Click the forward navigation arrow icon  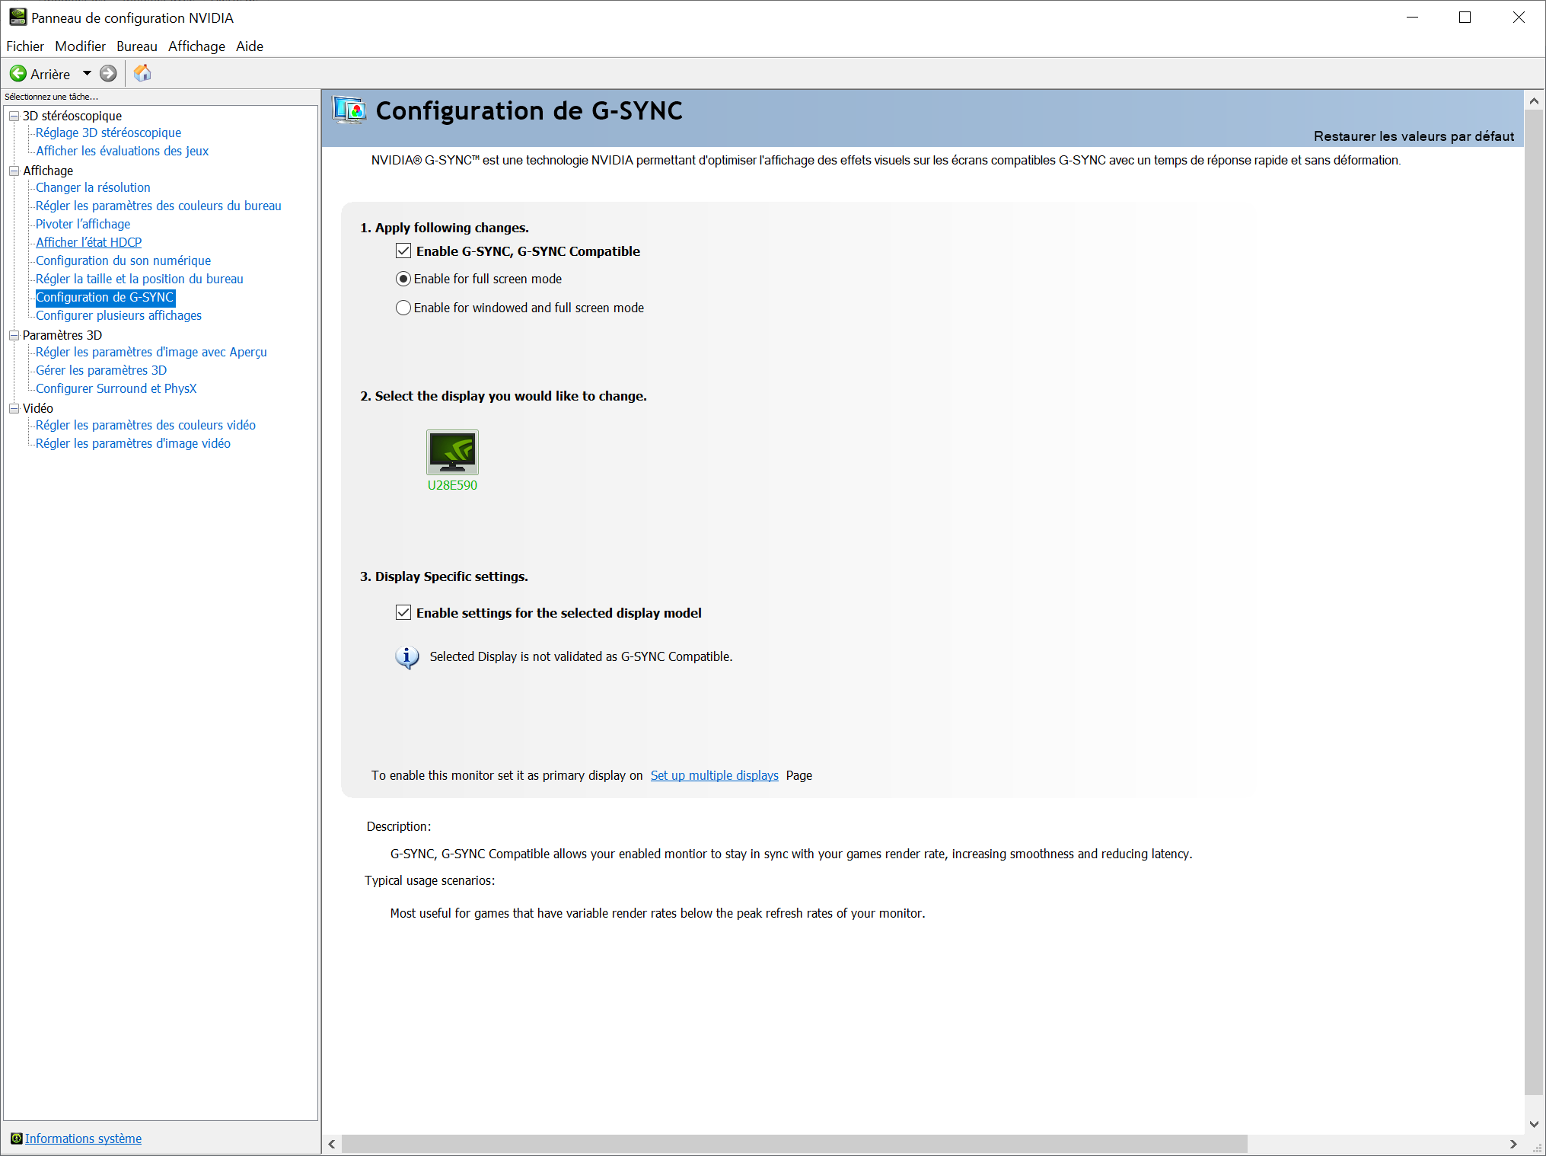[109, 74]
